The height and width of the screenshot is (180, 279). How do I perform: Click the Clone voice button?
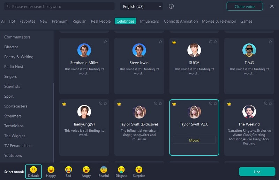(244, 6)
